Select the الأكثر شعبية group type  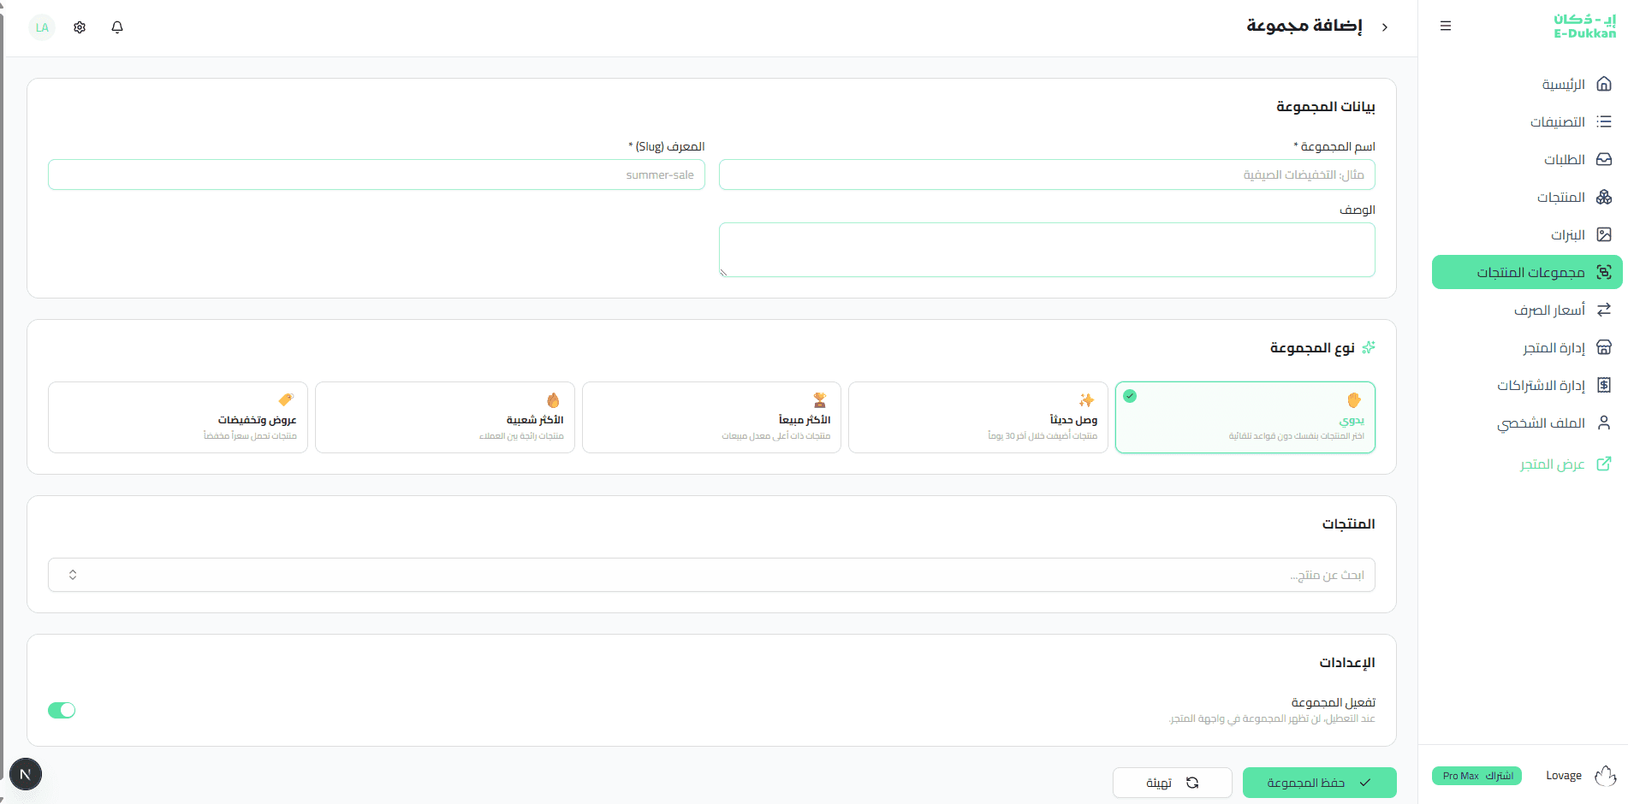(445, 417)
